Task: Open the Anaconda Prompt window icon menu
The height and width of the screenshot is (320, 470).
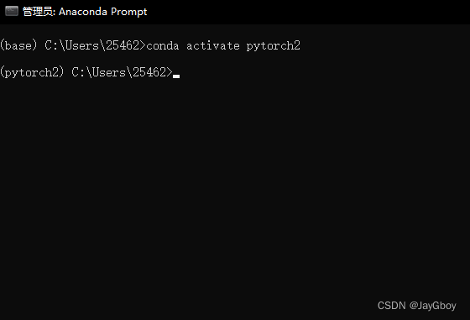Action: (x=12, y=12)
